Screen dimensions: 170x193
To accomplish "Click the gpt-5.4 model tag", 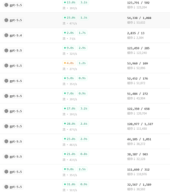I will (x=13, y=35).
